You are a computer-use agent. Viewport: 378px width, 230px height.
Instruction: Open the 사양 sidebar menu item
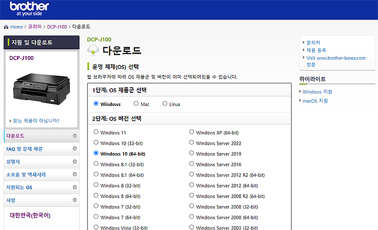(x=42, y=200)
